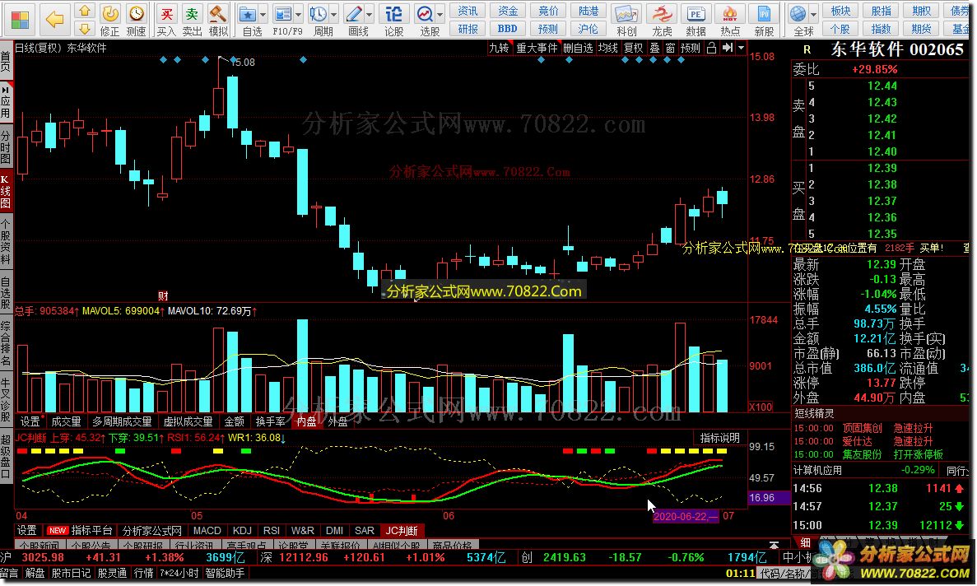The height and width of the screenshot is (586, 977).
Task: Select the 成交量 volume tab
Action: point(66,421)
